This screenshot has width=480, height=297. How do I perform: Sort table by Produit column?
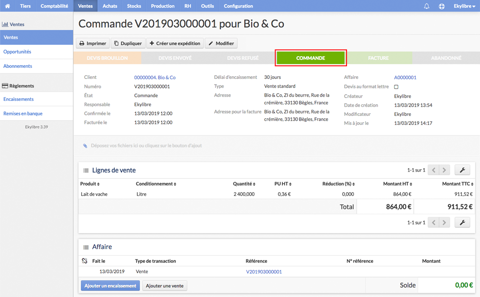click(90, 184)
